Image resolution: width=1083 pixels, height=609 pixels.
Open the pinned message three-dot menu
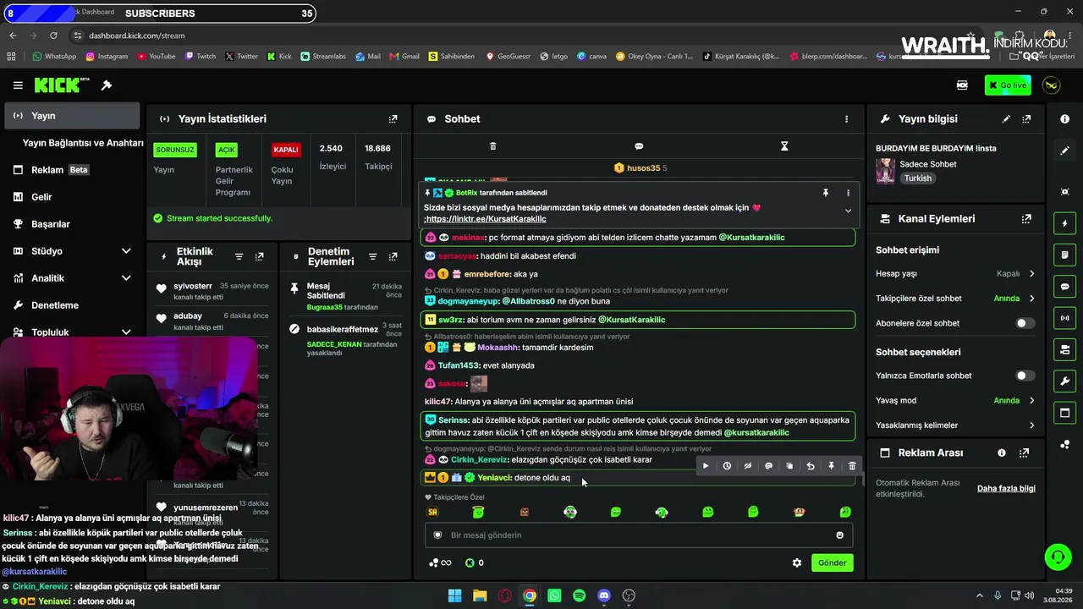848,193
